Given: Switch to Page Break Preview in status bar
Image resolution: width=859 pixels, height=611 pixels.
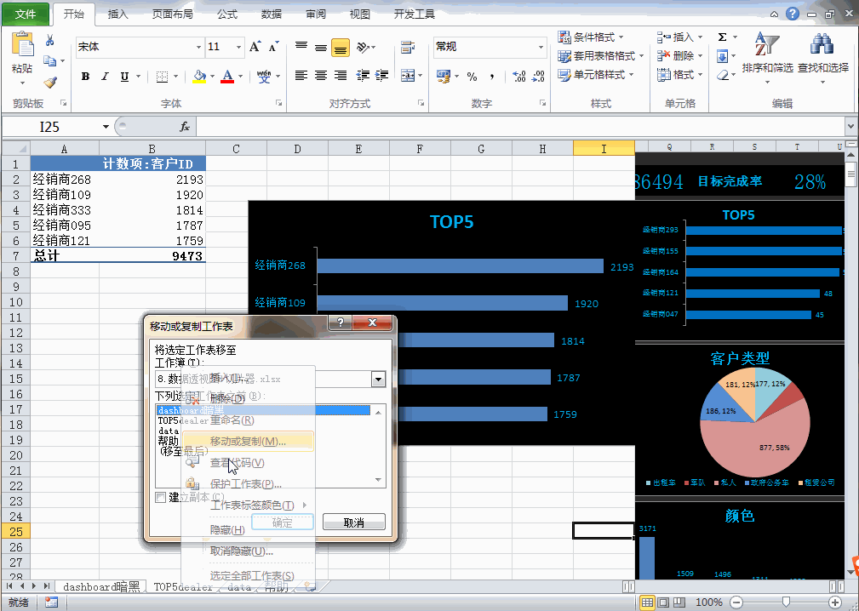Looking at the screenshot, I should click(679, 602).
